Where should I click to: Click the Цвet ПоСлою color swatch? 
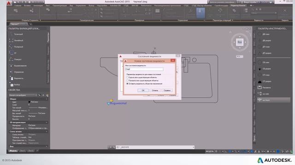tap(29, 102)
